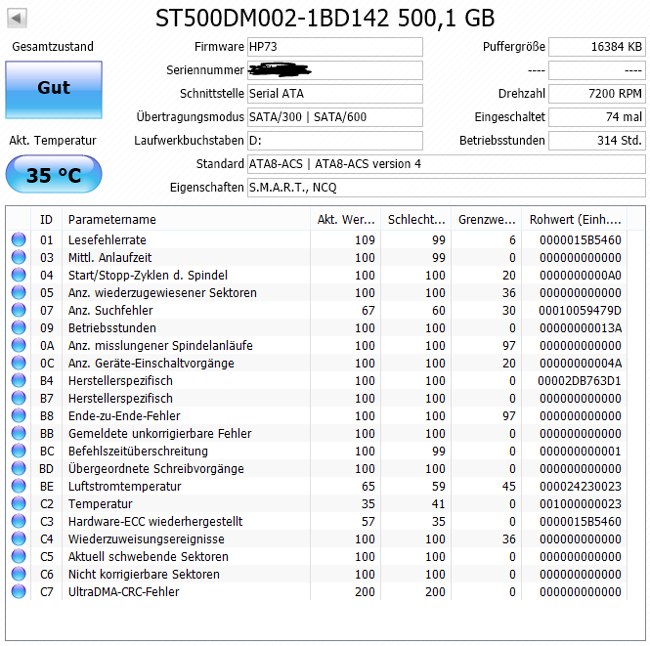The width and height of the screenshot is (650, 646).
Task: Click the Betriebsstunden field 314 Std.
Action: [597, 141]
